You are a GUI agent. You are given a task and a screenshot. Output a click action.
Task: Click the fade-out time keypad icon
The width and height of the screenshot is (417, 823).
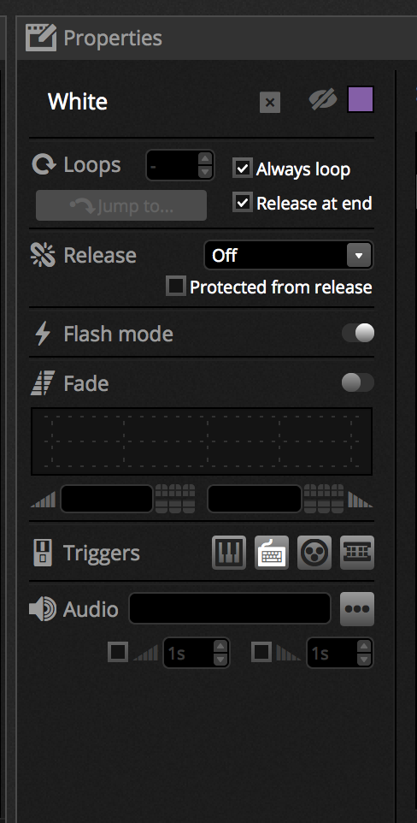324,499
